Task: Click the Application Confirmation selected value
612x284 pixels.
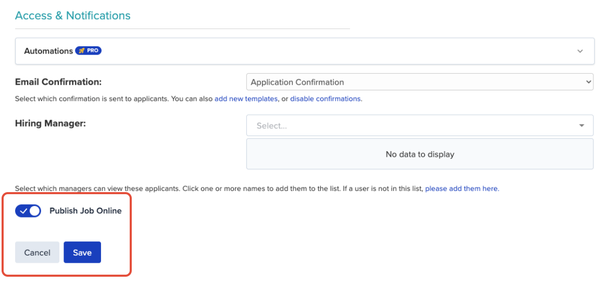Action: coord(297,82)
